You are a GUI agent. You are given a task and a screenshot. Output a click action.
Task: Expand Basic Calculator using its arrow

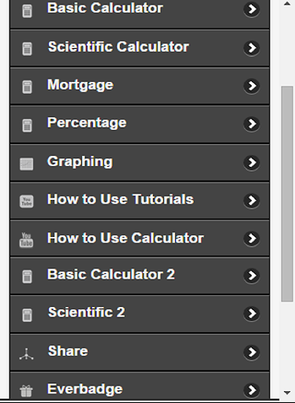tap(252, 9)
